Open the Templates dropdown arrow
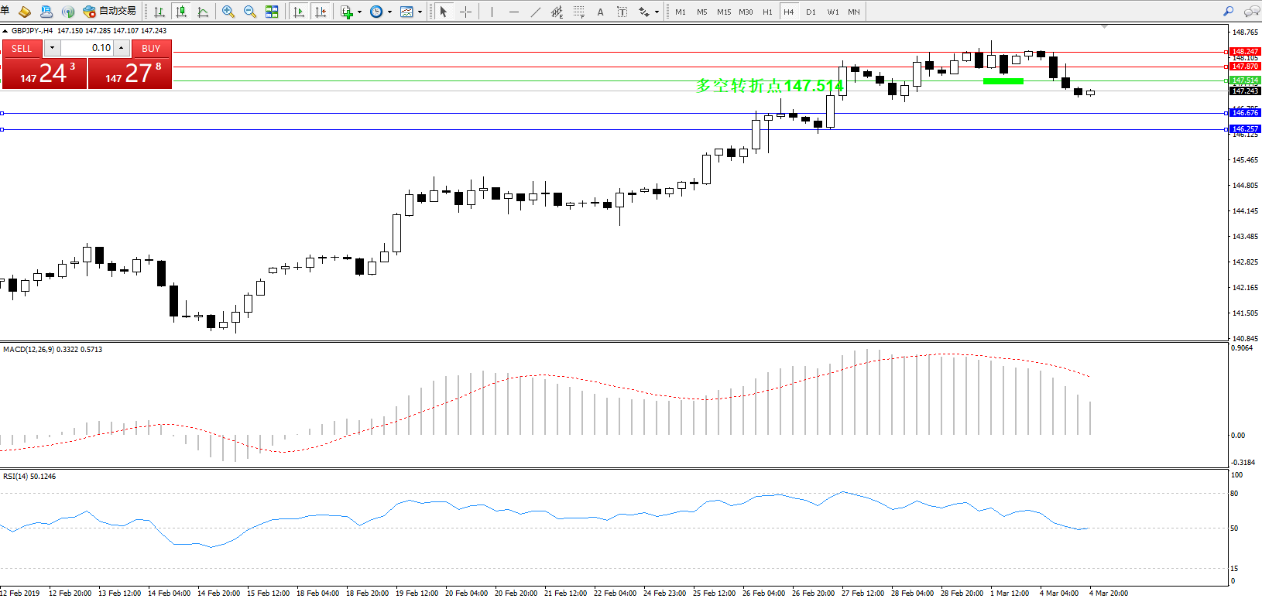 tap(420, 12)
